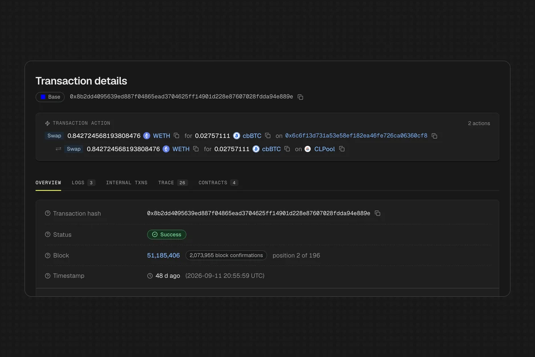This screenshot has width=535, height=357.
Task: Click the Base network badge
Action: point(50,97)
